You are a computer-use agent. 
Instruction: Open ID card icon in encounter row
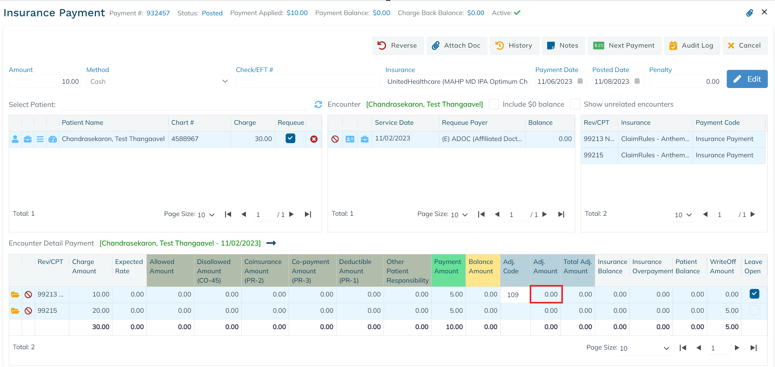pos(350,139)
